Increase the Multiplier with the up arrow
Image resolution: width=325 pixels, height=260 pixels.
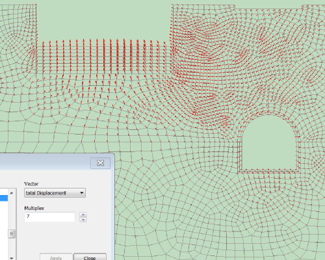coord(83,214)
